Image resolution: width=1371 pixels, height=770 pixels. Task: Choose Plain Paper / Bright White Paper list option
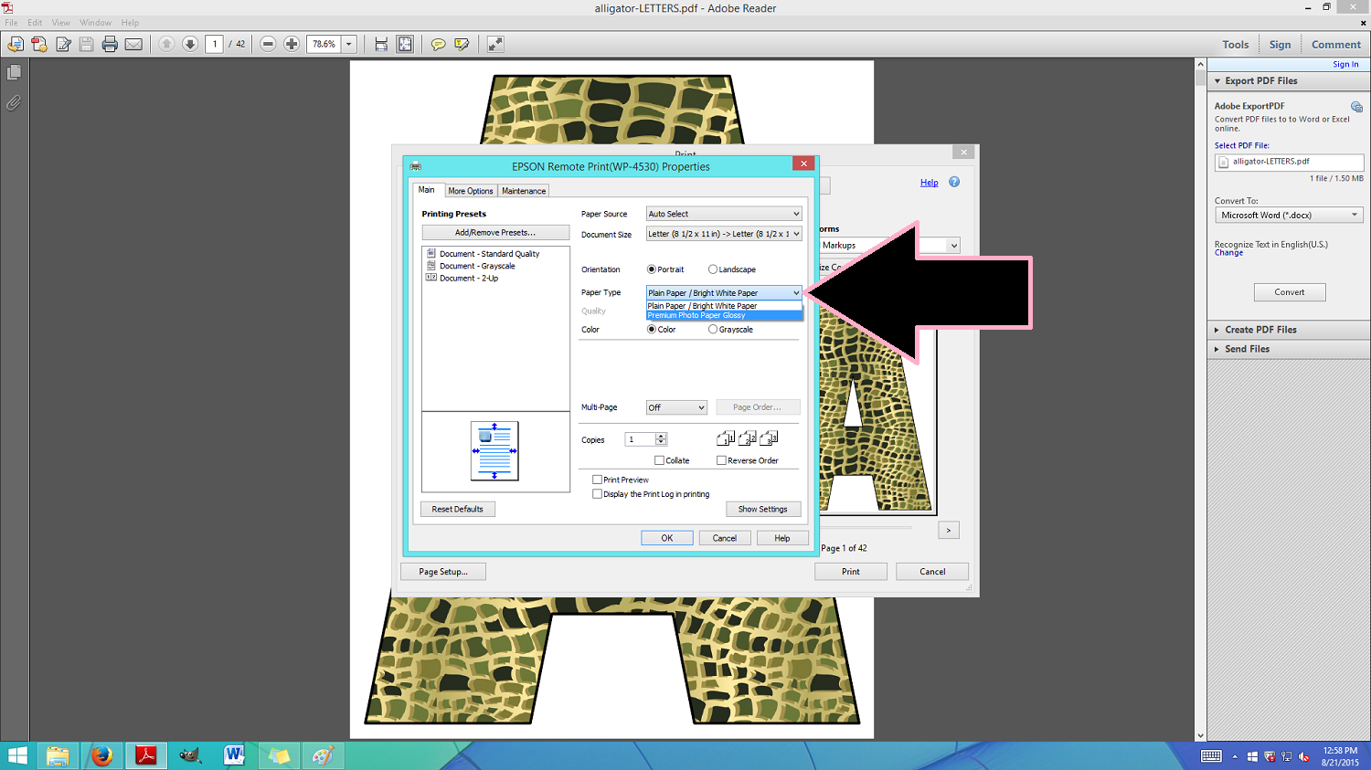coord(724,306)
